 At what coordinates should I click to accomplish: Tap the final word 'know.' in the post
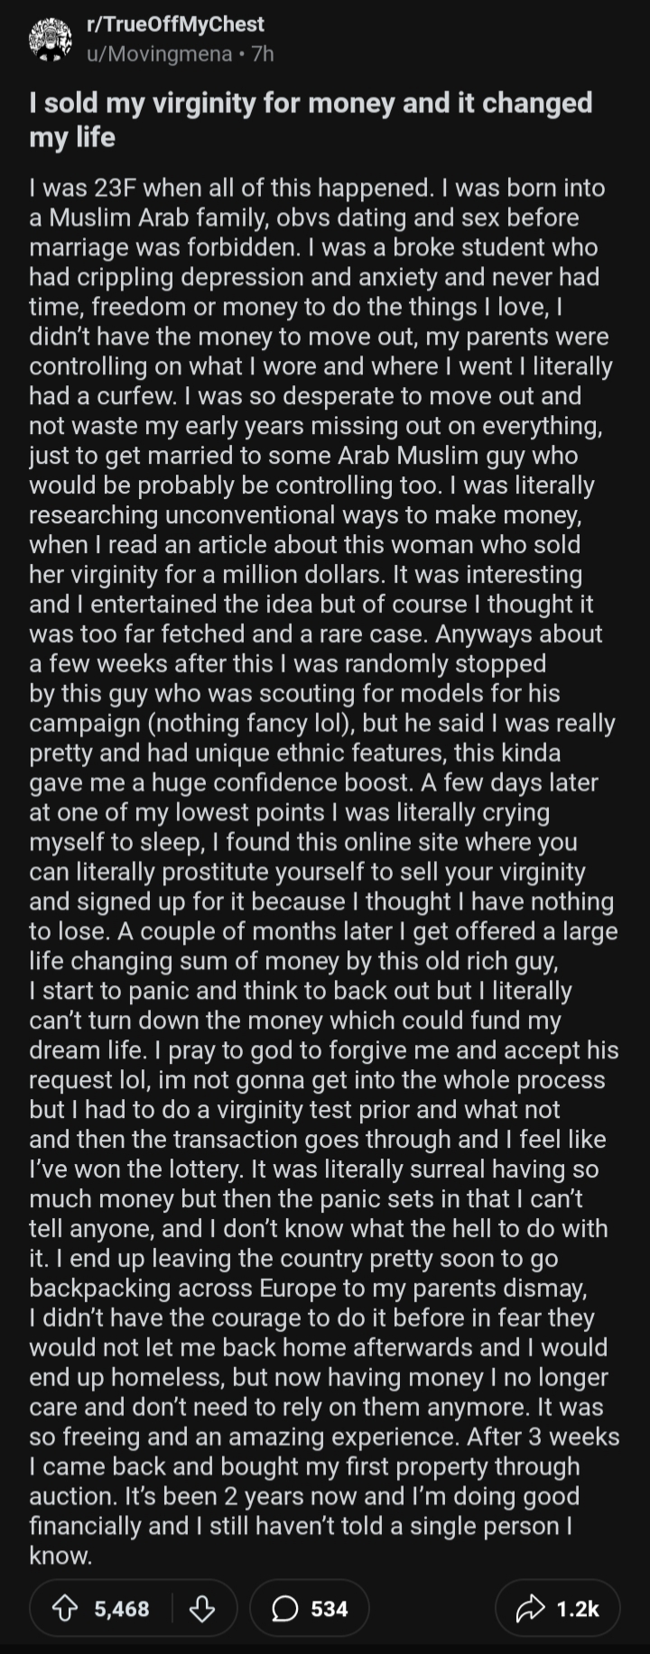click(60, 1556)
